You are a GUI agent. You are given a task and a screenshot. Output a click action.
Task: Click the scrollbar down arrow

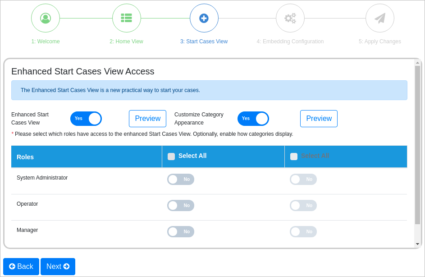(417, 244)
